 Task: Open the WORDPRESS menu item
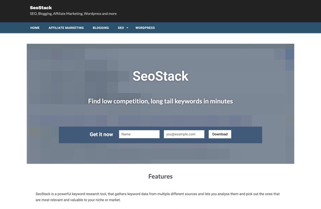point(145,28)
